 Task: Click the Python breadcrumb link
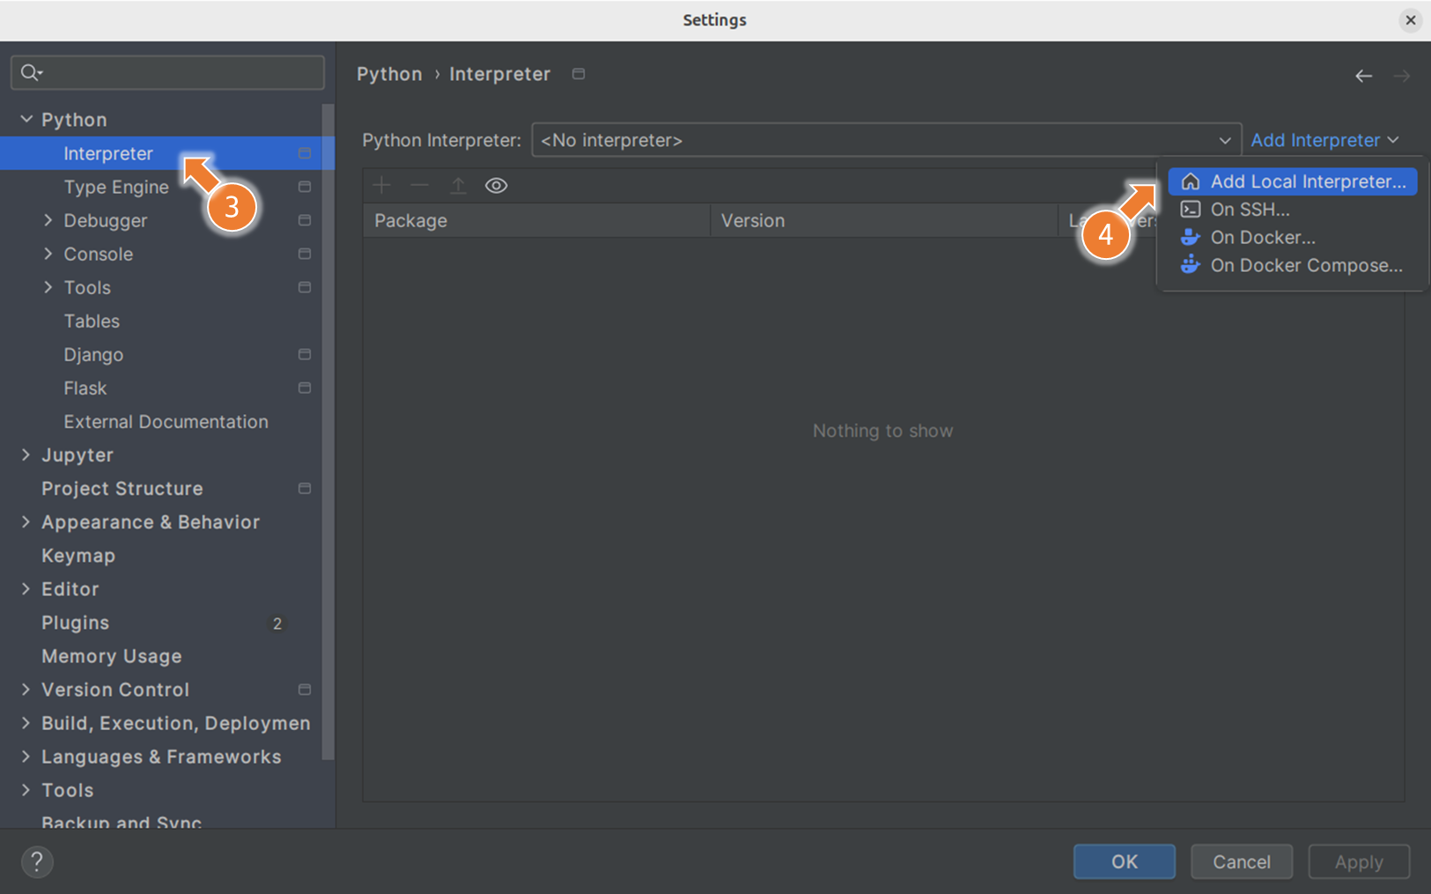click(x=389, y=74)
